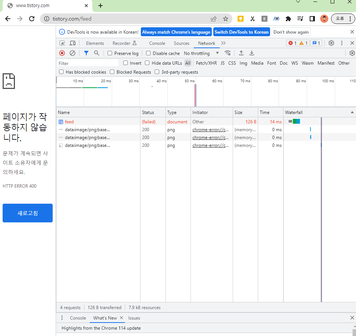This screenshot has width=356, height=336.
Task: Open a new browser tab with plus
Action: [x=100, y=6]
